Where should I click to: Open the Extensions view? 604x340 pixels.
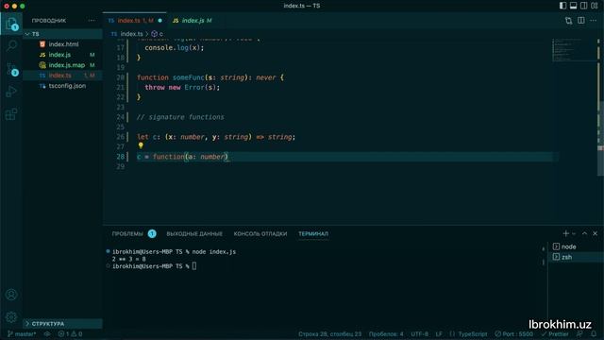(x=11, y=114)
